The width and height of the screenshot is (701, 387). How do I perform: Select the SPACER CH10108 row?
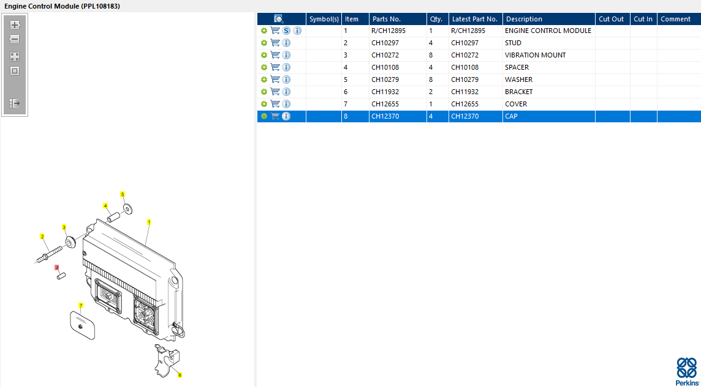(x=479, y=67)
